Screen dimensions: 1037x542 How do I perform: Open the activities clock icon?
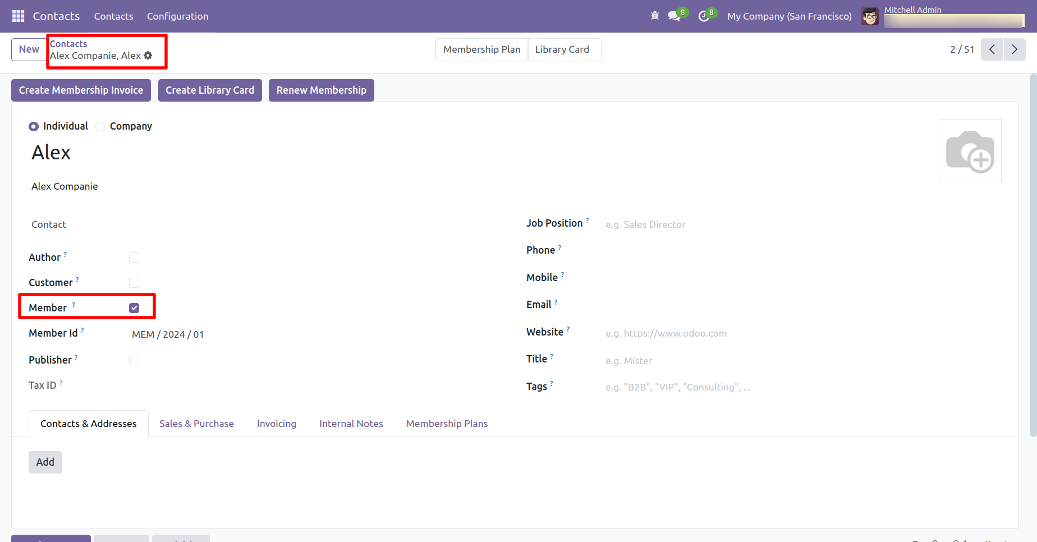[704, 16]
